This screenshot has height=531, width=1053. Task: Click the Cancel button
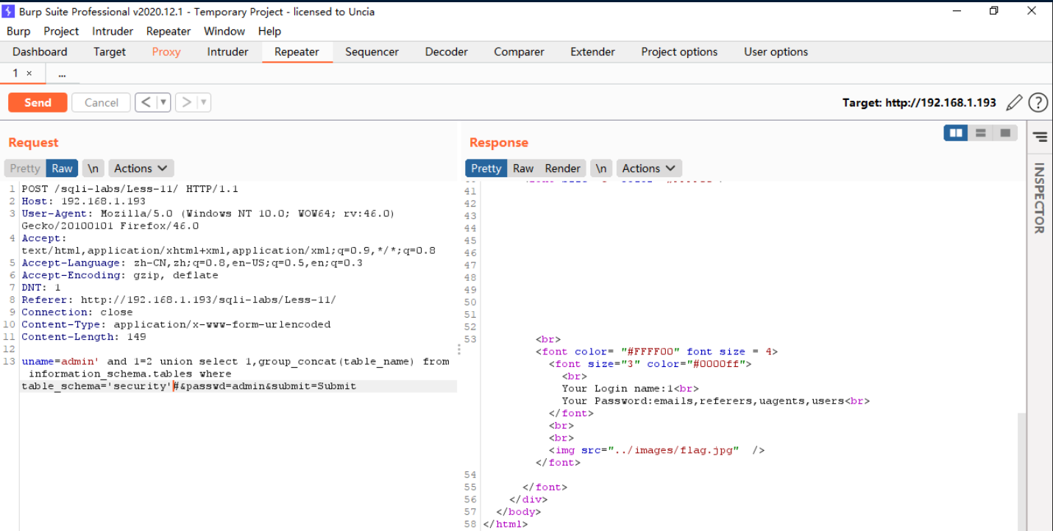101,102
